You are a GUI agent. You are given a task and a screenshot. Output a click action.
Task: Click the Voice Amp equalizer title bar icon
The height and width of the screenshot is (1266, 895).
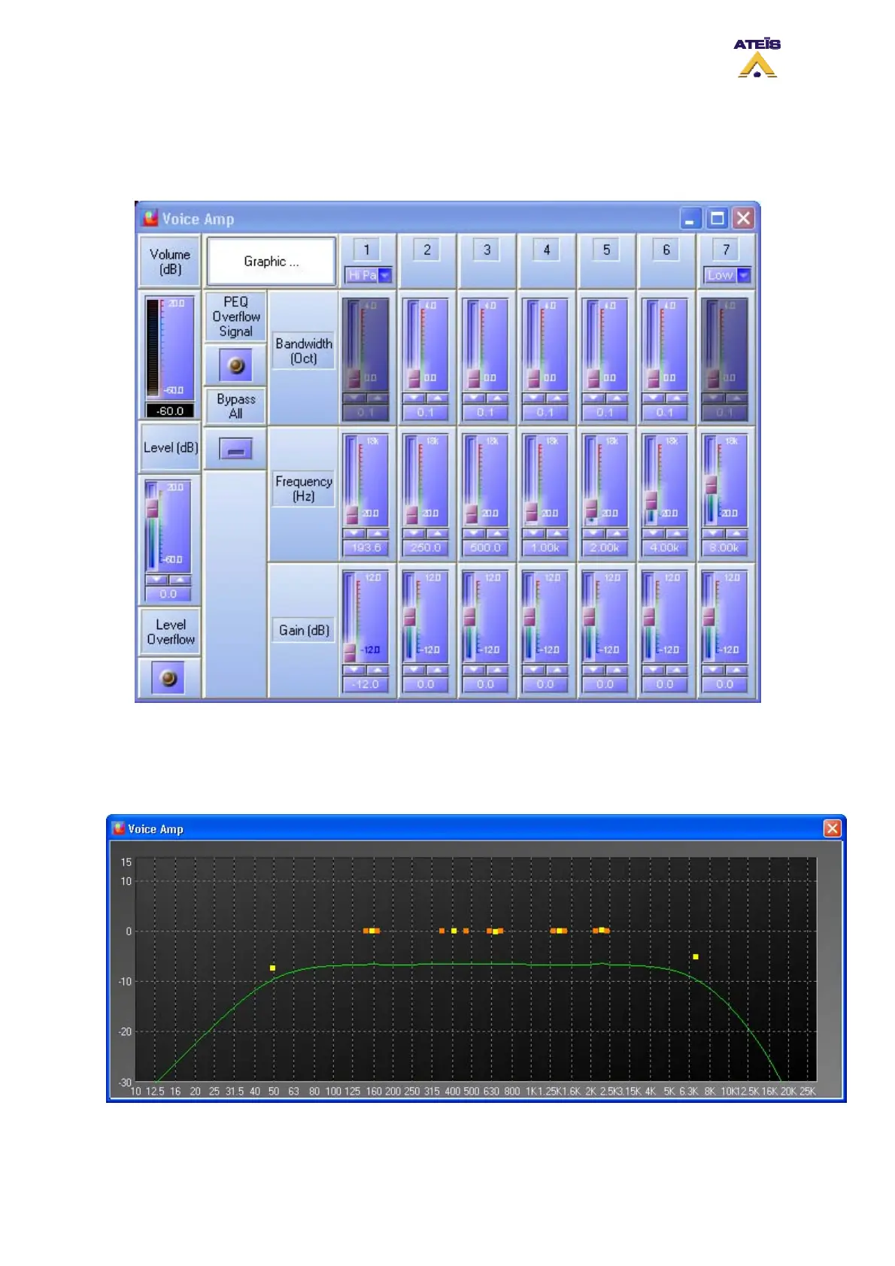click(x=150, y=218)
